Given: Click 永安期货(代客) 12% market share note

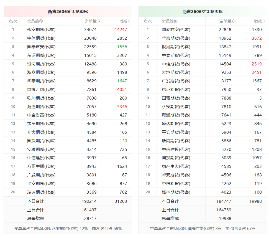Looking at the screenshot, I should click(x=70, y=229).
